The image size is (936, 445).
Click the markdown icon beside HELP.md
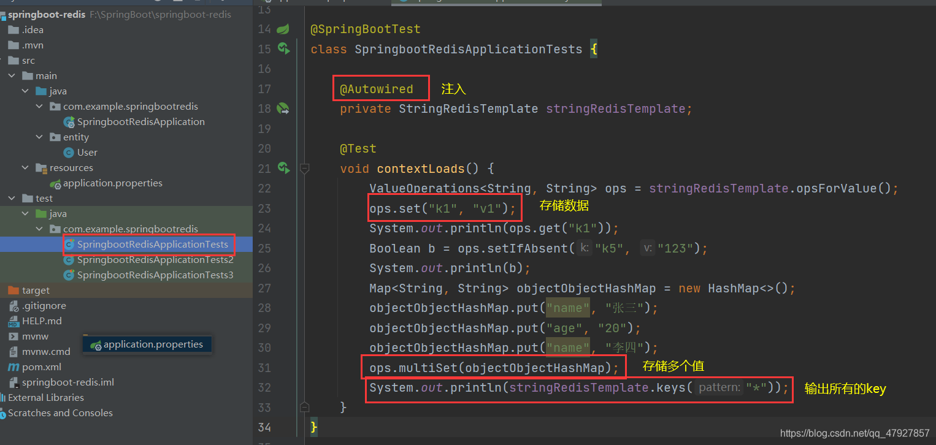(13, 321)
